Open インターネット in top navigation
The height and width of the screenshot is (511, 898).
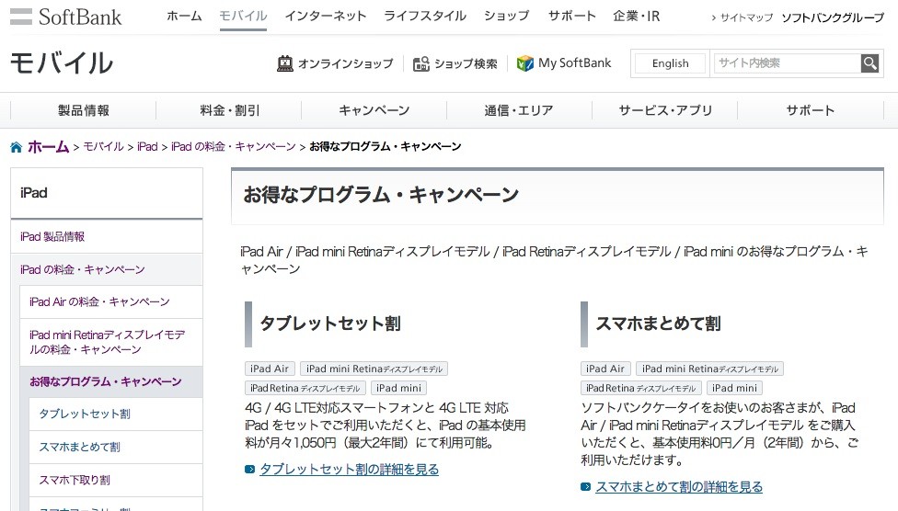tap(326, 16)
